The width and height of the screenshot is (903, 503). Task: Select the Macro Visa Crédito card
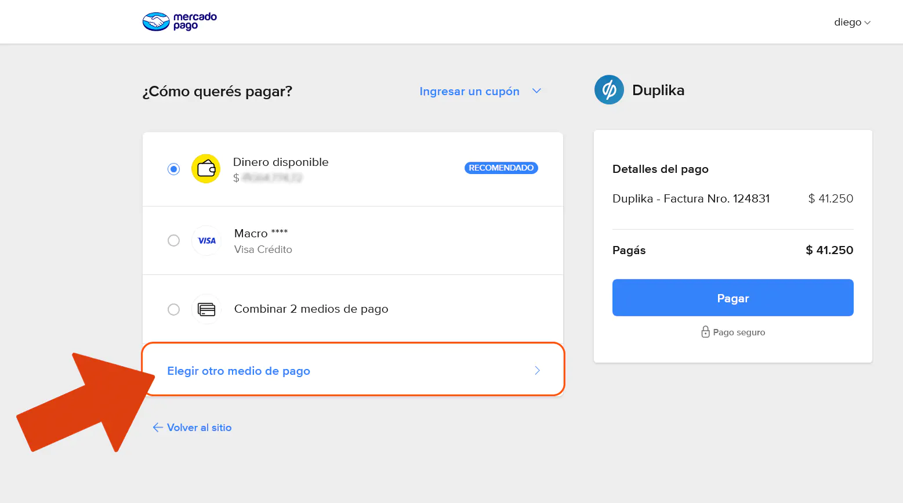(173, 240)
